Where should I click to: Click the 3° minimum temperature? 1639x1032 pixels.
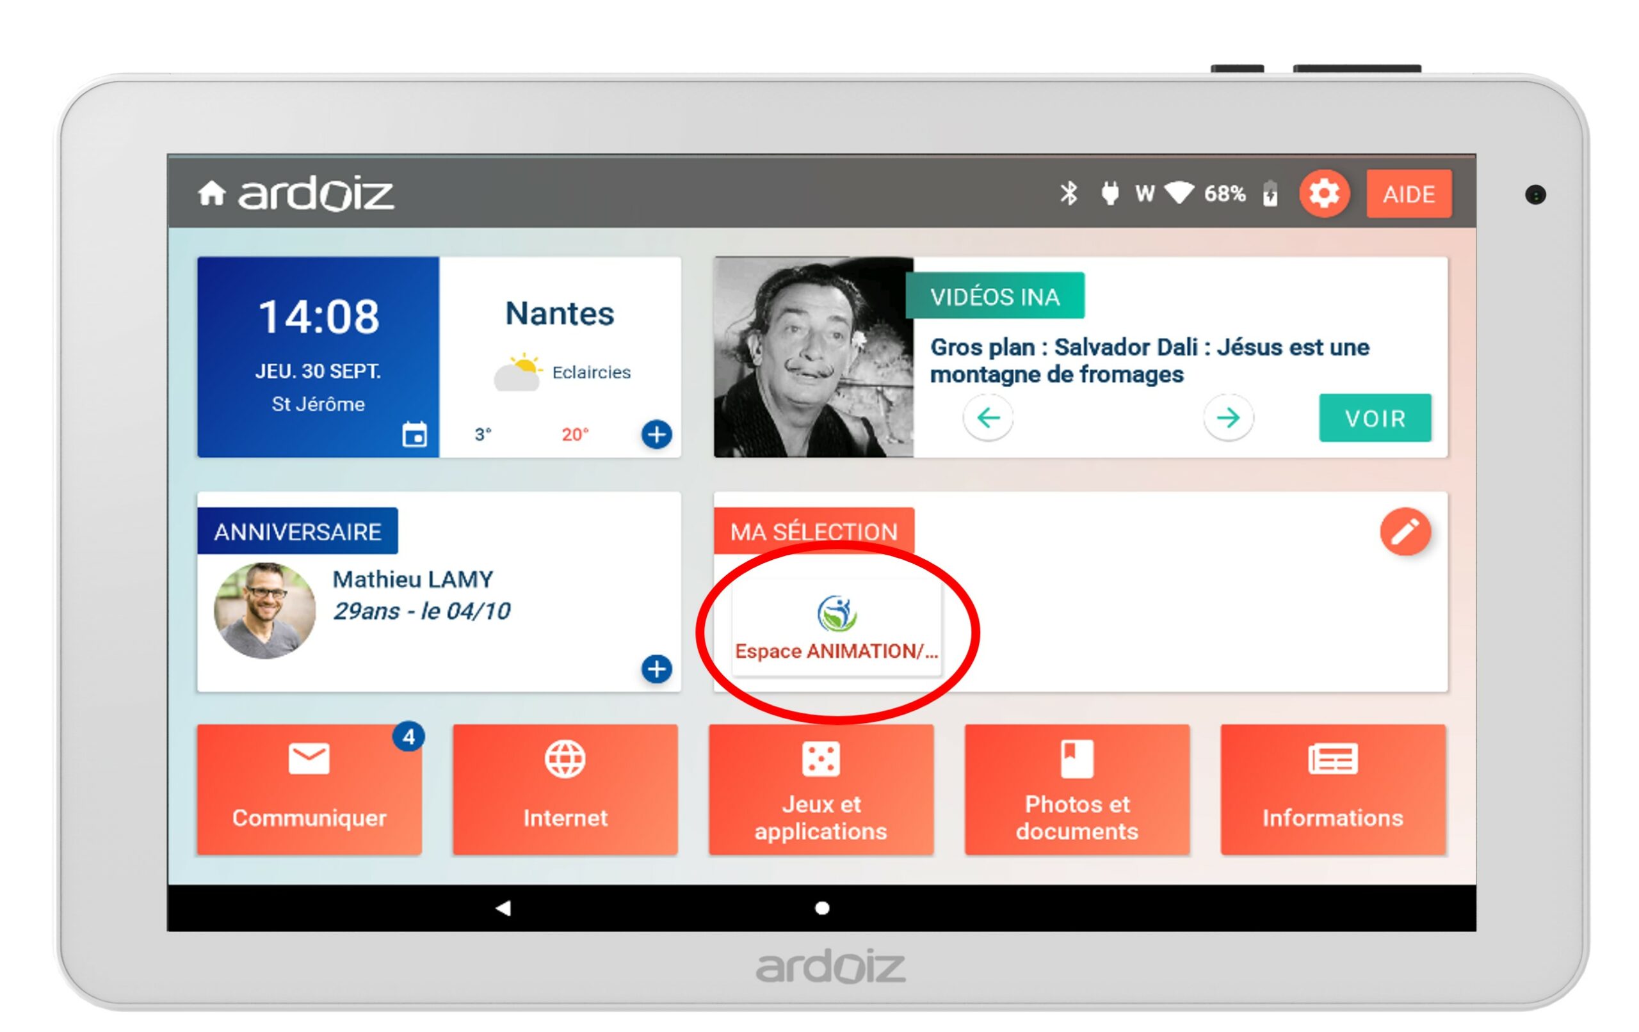[483, 434]
